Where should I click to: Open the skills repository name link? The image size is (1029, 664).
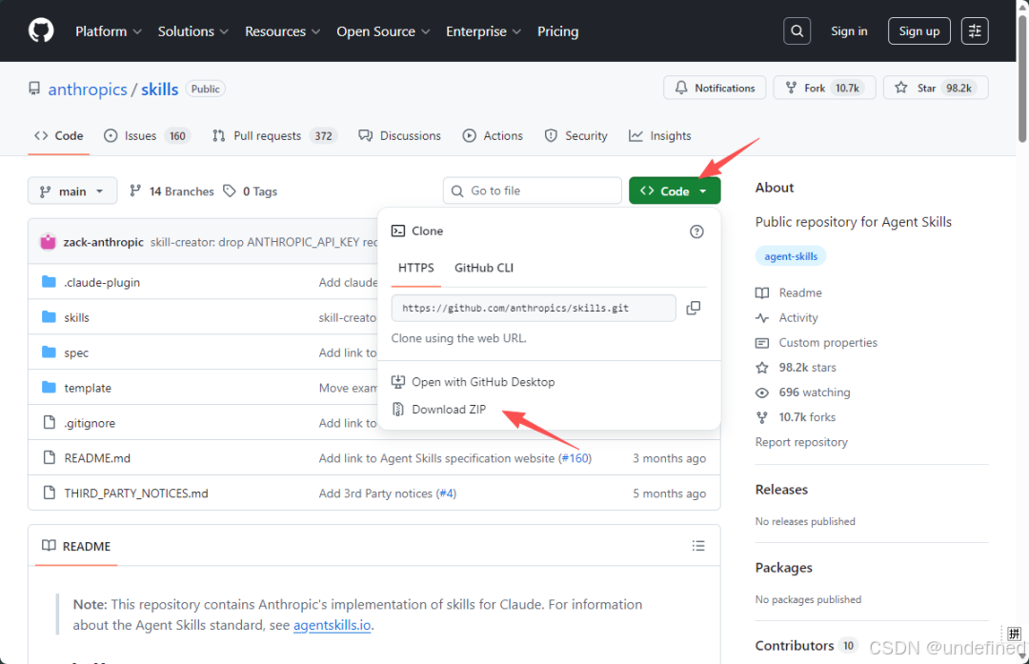click(159, 90)
